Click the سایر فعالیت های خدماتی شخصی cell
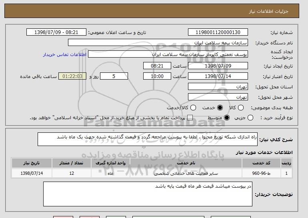 186,173
